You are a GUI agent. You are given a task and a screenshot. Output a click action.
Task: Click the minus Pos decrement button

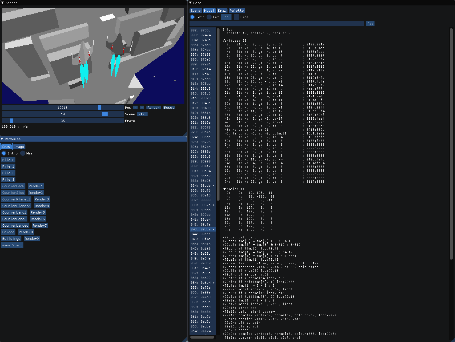(x=135, y=108)
